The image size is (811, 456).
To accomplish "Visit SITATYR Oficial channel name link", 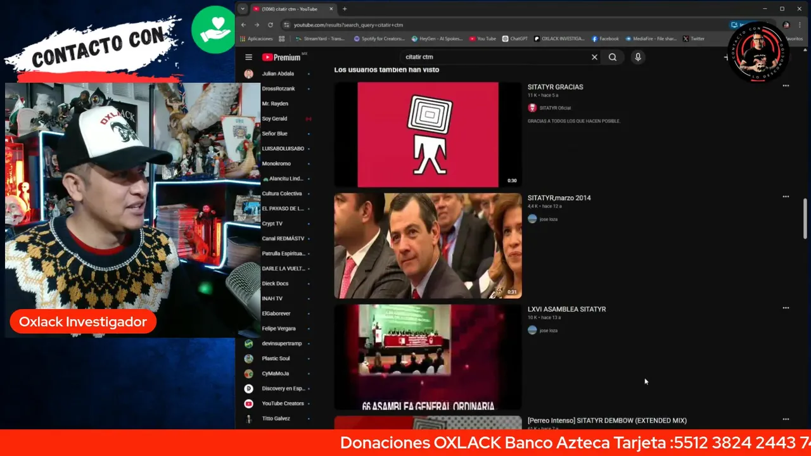I will pyautogui.click(x=555, y=108).
